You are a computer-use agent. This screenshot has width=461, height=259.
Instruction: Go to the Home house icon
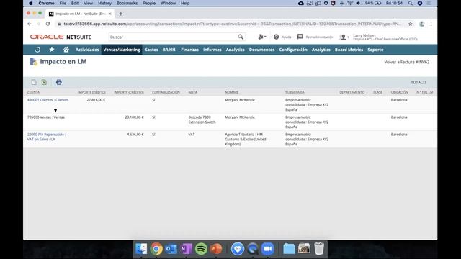pyautogui.click(x=66, y=50)
